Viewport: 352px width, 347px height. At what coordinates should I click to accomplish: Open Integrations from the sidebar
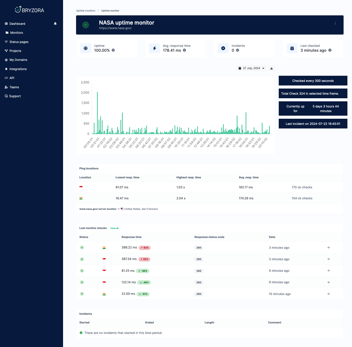coord(18,69)
